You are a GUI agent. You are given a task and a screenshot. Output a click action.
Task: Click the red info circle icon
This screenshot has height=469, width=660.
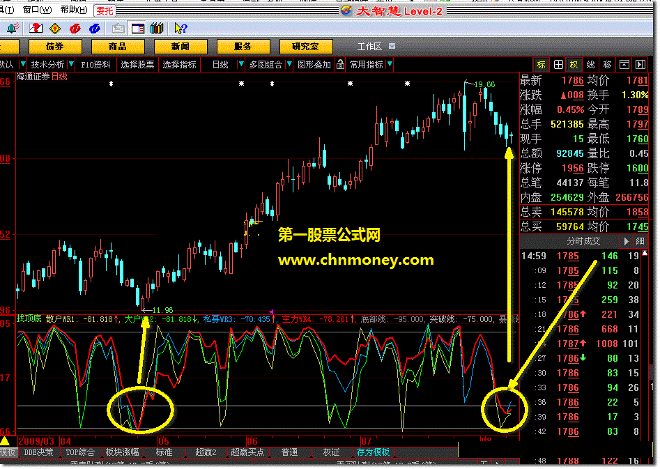coord(75,28)
